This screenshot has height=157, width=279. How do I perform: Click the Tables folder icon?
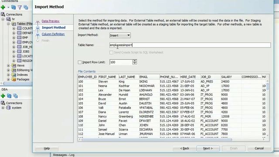(14, 24)
